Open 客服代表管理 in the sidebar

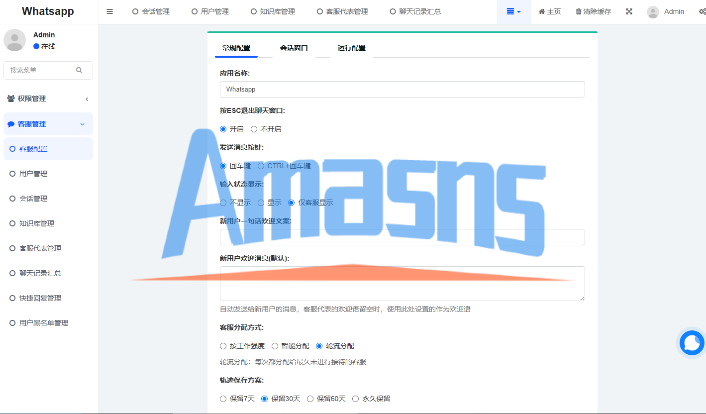click(x=48, y=248)
